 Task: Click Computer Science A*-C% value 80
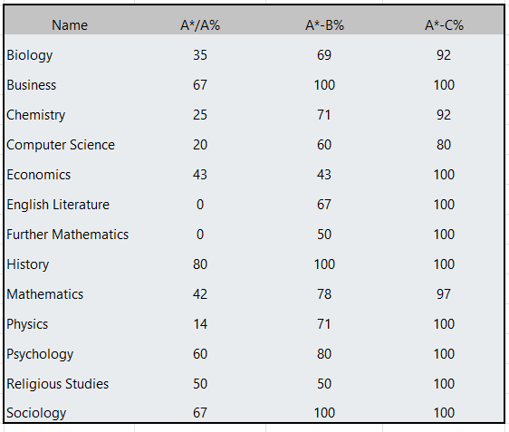tap(444, 145)
